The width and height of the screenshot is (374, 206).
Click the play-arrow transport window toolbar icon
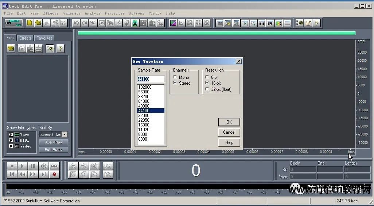[x=245, y=23]
